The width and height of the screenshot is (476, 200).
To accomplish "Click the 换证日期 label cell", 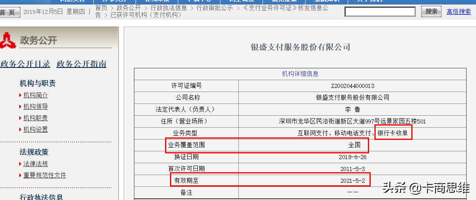I will point(186,157).
